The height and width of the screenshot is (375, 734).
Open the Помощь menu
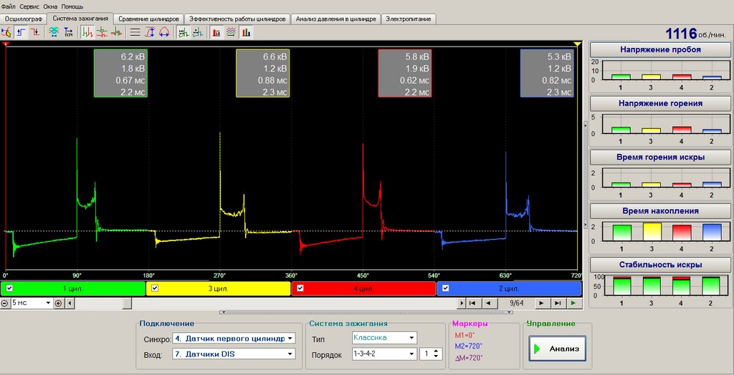72,6
